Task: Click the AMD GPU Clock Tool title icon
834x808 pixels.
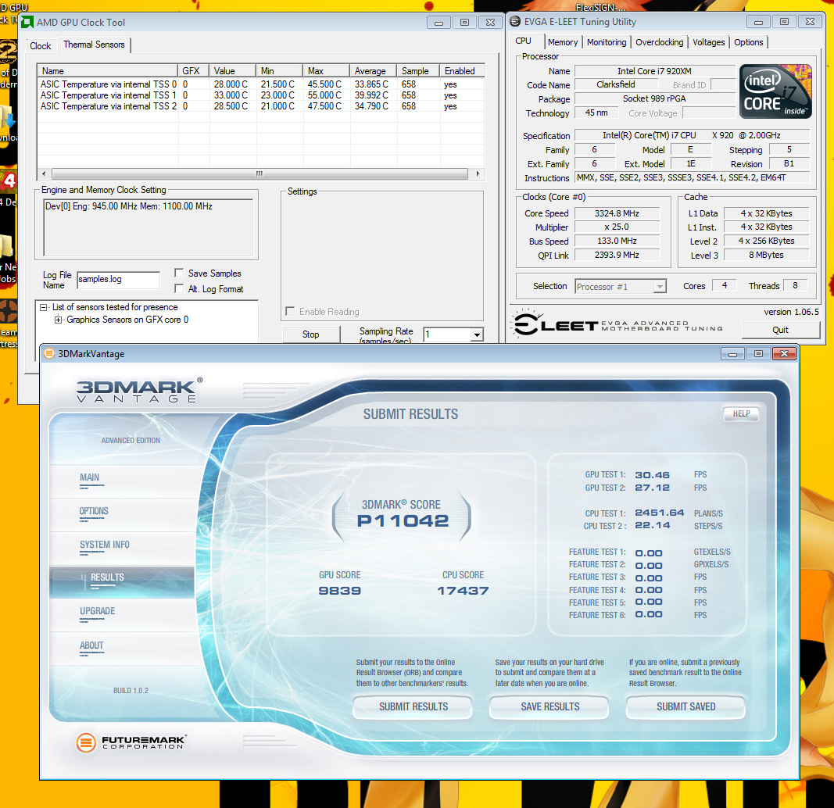Action: (27, 23)
